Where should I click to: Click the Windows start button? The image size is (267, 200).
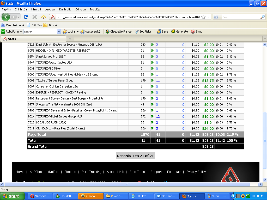pos(12,196)
